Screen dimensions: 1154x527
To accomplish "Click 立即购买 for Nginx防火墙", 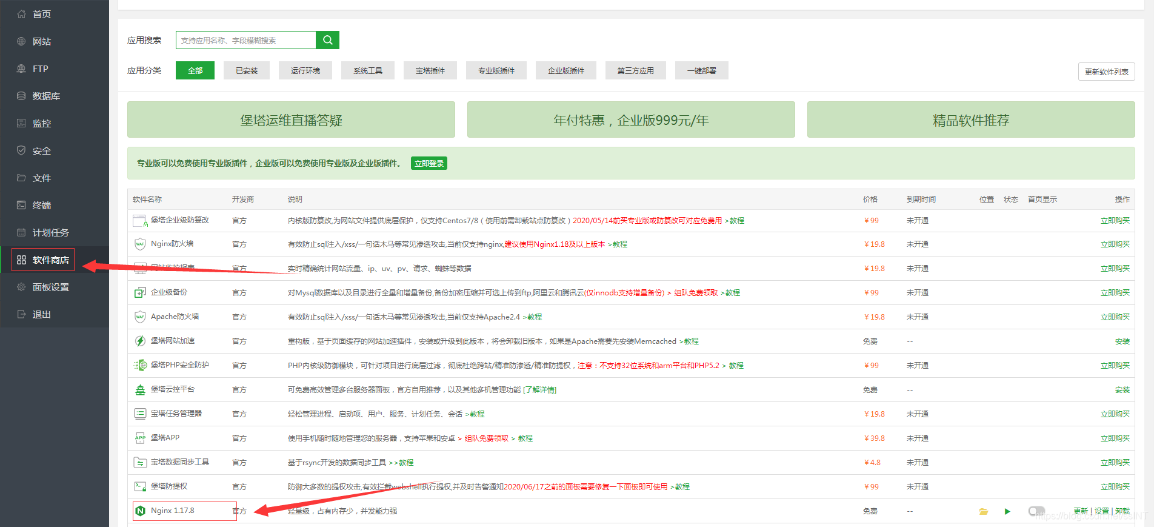I will coord(1115,244).
